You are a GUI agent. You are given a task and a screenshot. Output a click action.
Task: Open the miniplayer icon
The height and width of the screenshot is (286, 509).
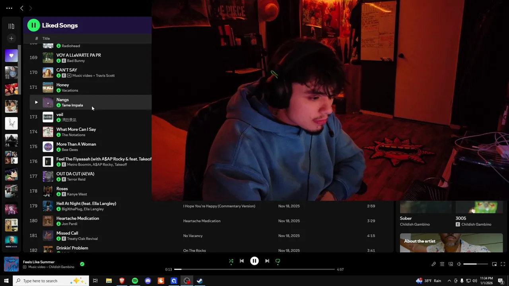[494, 264]
